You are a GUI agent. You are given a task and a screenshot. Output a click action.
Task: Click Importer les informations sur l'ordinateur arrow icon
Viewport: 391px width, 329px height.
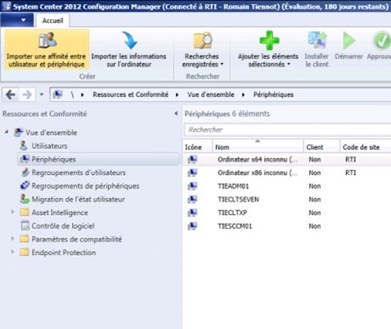coord(130,40)
